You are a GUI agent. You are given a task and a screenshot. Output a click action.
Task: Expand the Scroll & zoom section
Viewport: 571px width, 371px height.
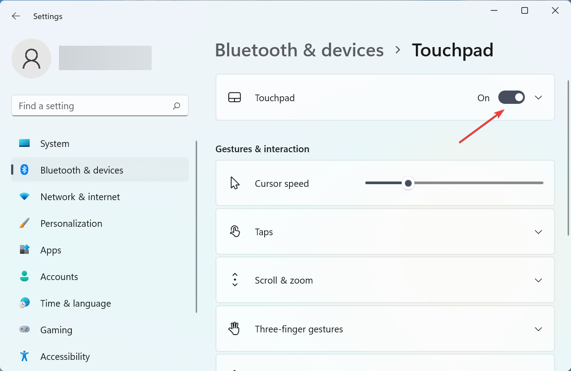pyautogui.click(x=538, y=280)
